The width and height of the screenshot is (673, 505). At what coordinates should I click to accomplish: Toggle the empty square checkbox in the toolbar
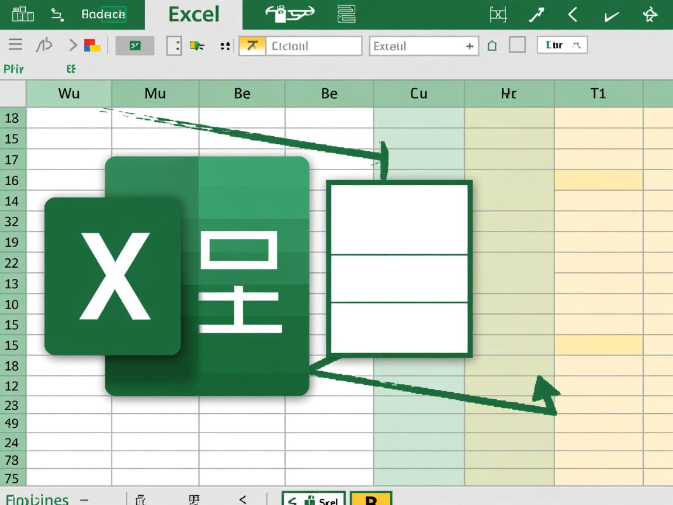point(517,45)
